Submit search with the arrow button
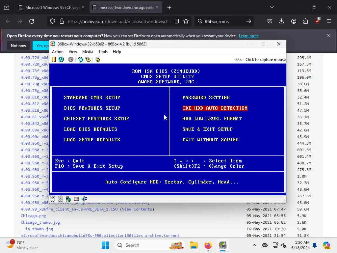337x253 pixels. pyautogui.click(x=249, y=21)
